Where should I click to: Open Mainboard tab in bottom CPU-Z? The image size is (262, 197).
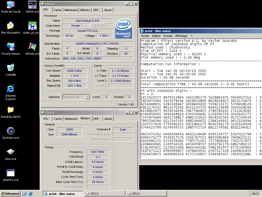[71, 119]
